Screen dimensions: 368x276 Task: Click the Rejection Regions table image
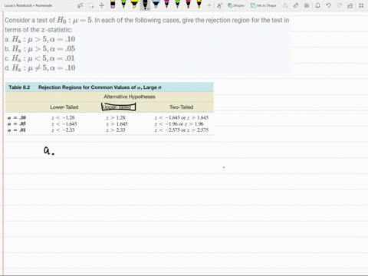click(110, 109)
